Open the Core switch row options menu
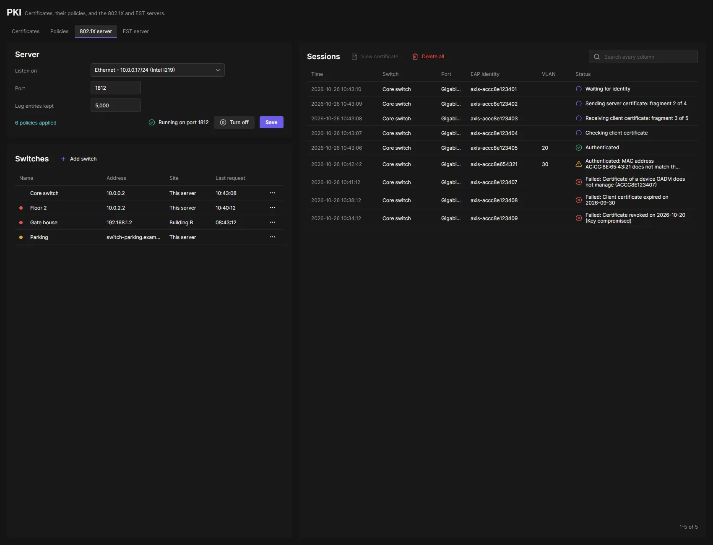 click(273, 193)
